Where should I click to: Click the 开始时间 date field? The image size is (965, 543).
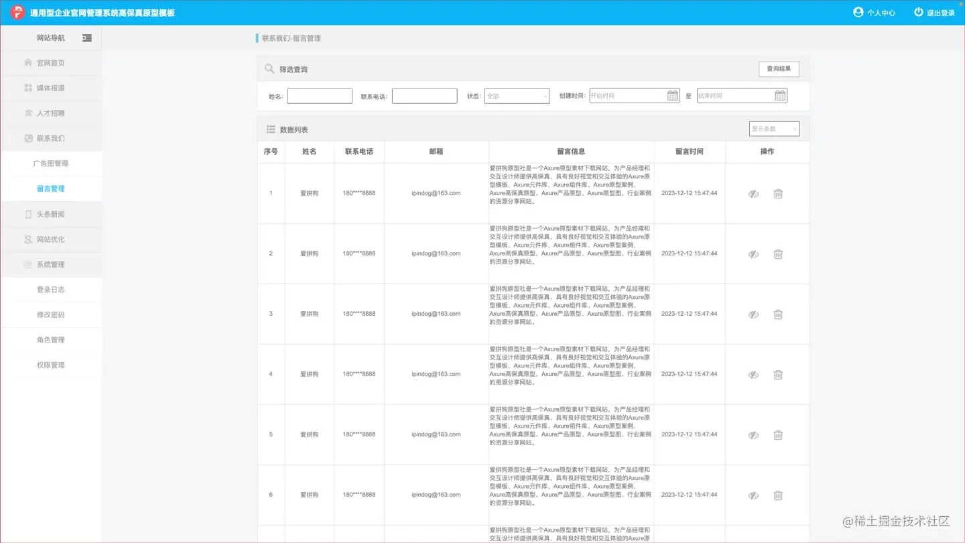[635, 96]
